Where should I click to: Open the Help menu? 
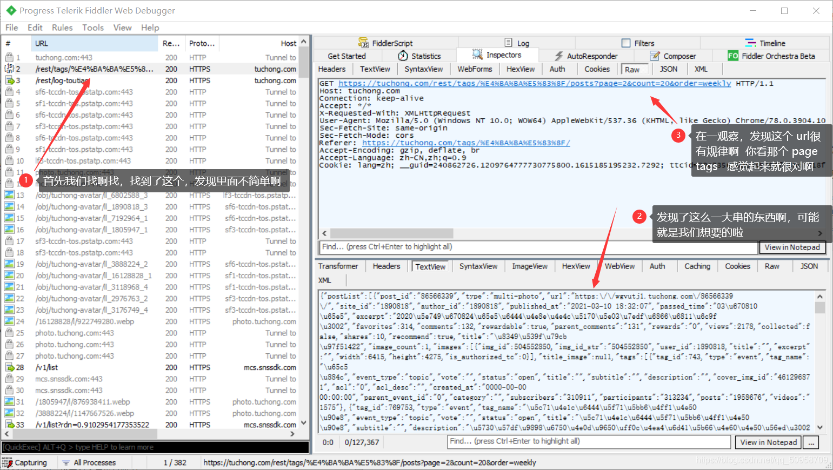(150, 28)
